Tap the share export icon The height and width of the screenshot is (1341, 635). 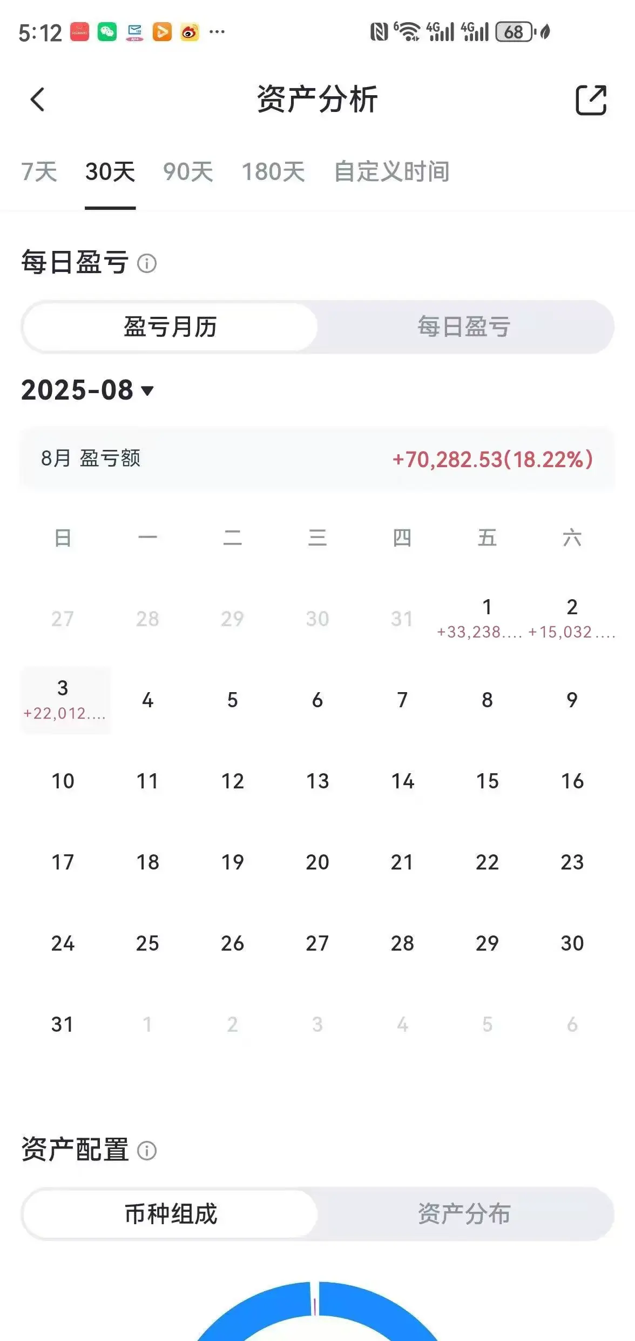(x=591, y=100)
